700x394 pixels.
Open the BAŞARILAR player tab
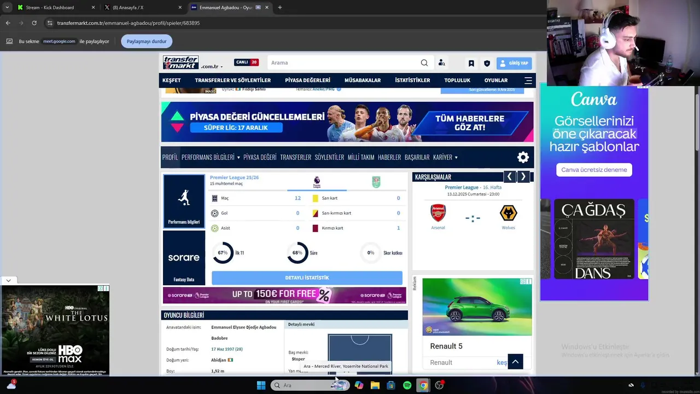point(417,157)
